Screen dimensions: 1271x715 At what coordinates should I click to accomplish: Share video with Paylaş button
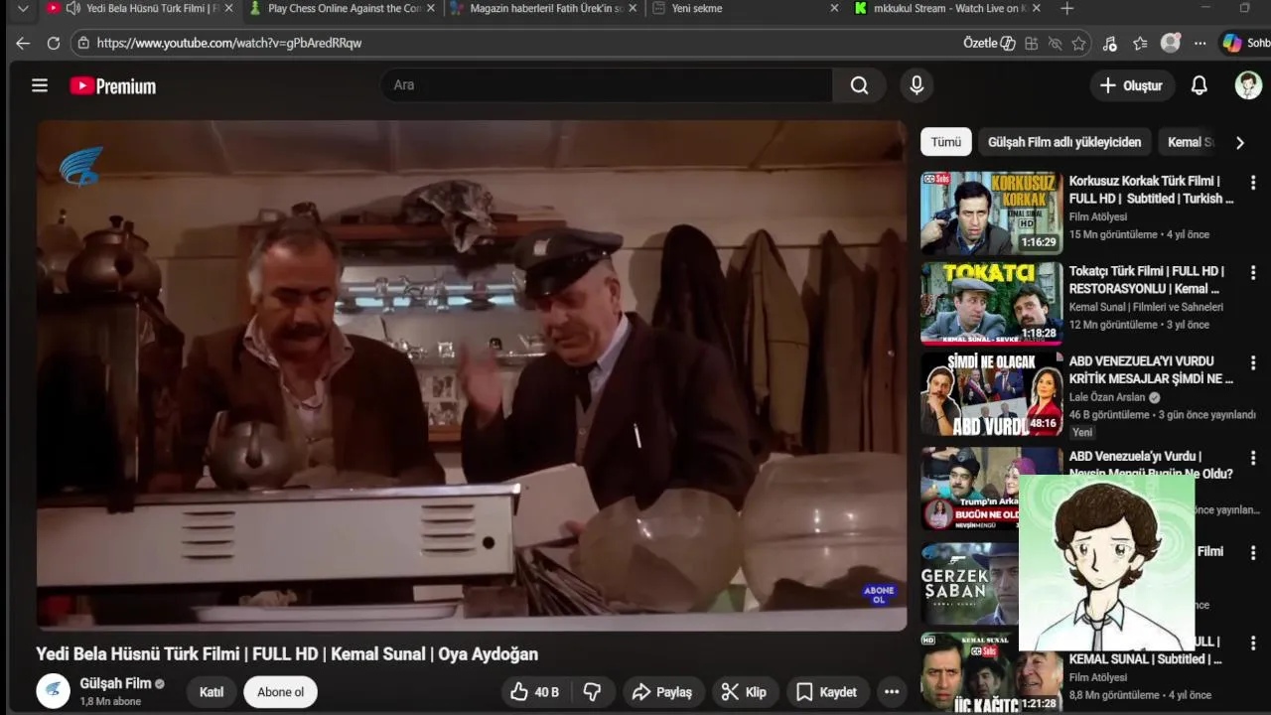pos(662,692)
